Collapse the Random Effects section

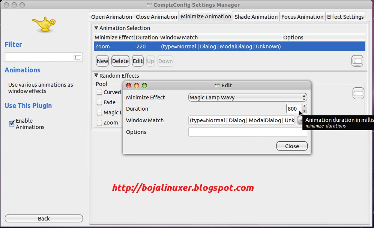[x=96, y=76]
